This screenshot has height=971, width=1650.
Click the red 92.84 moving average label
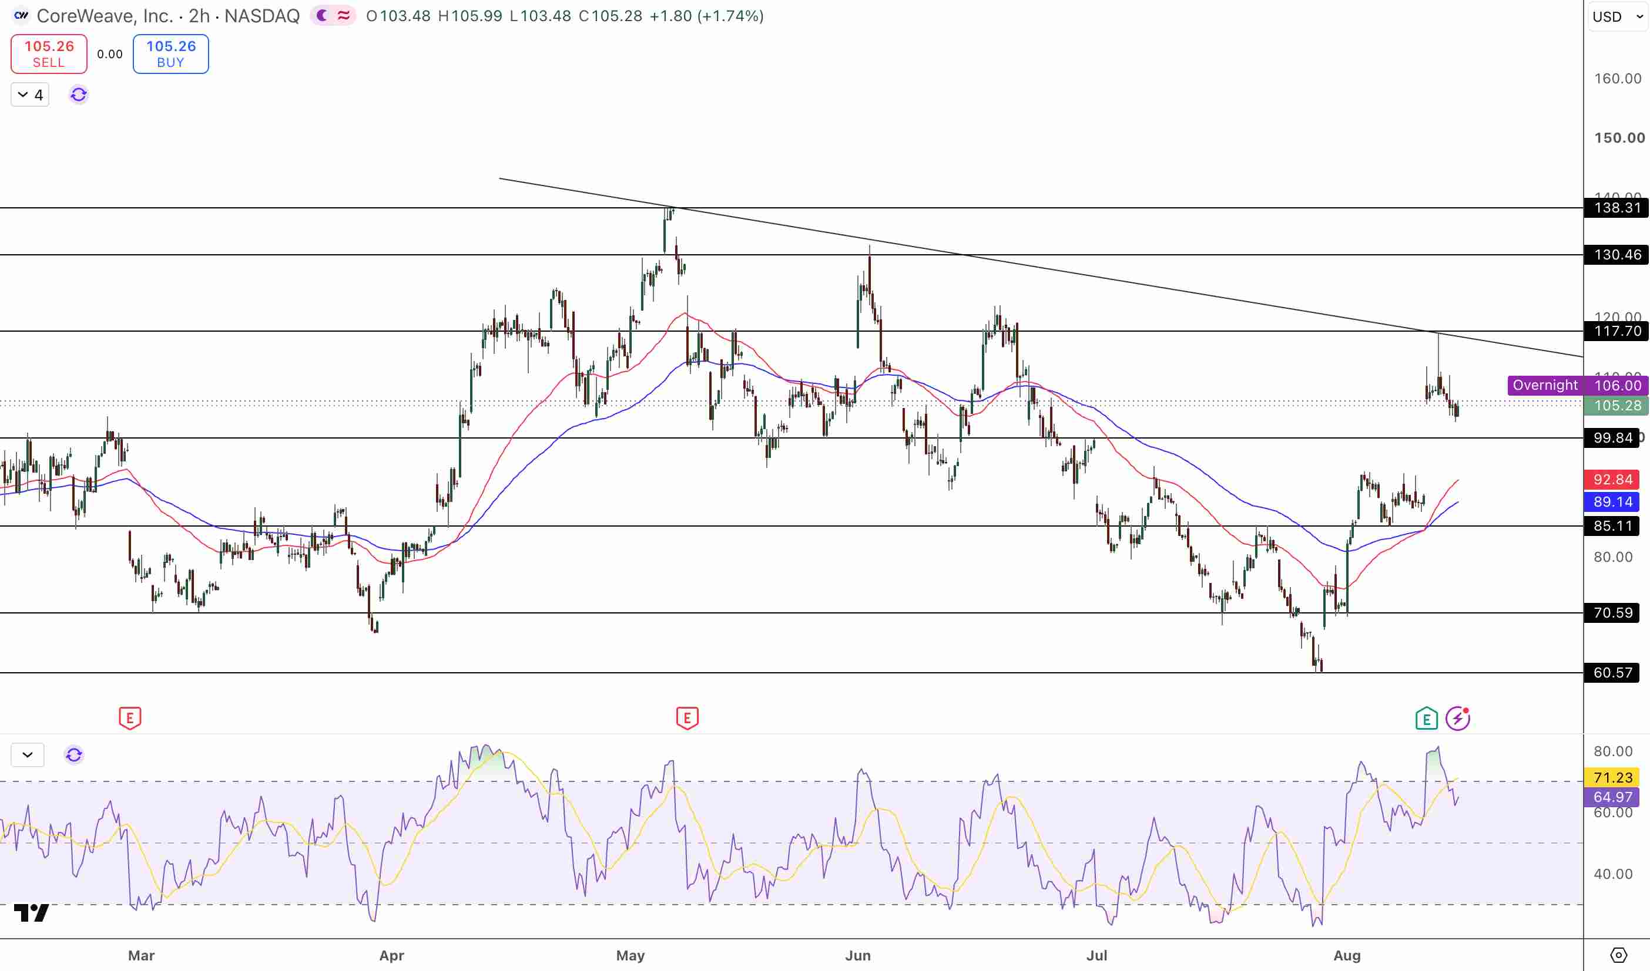(1611, 480)
